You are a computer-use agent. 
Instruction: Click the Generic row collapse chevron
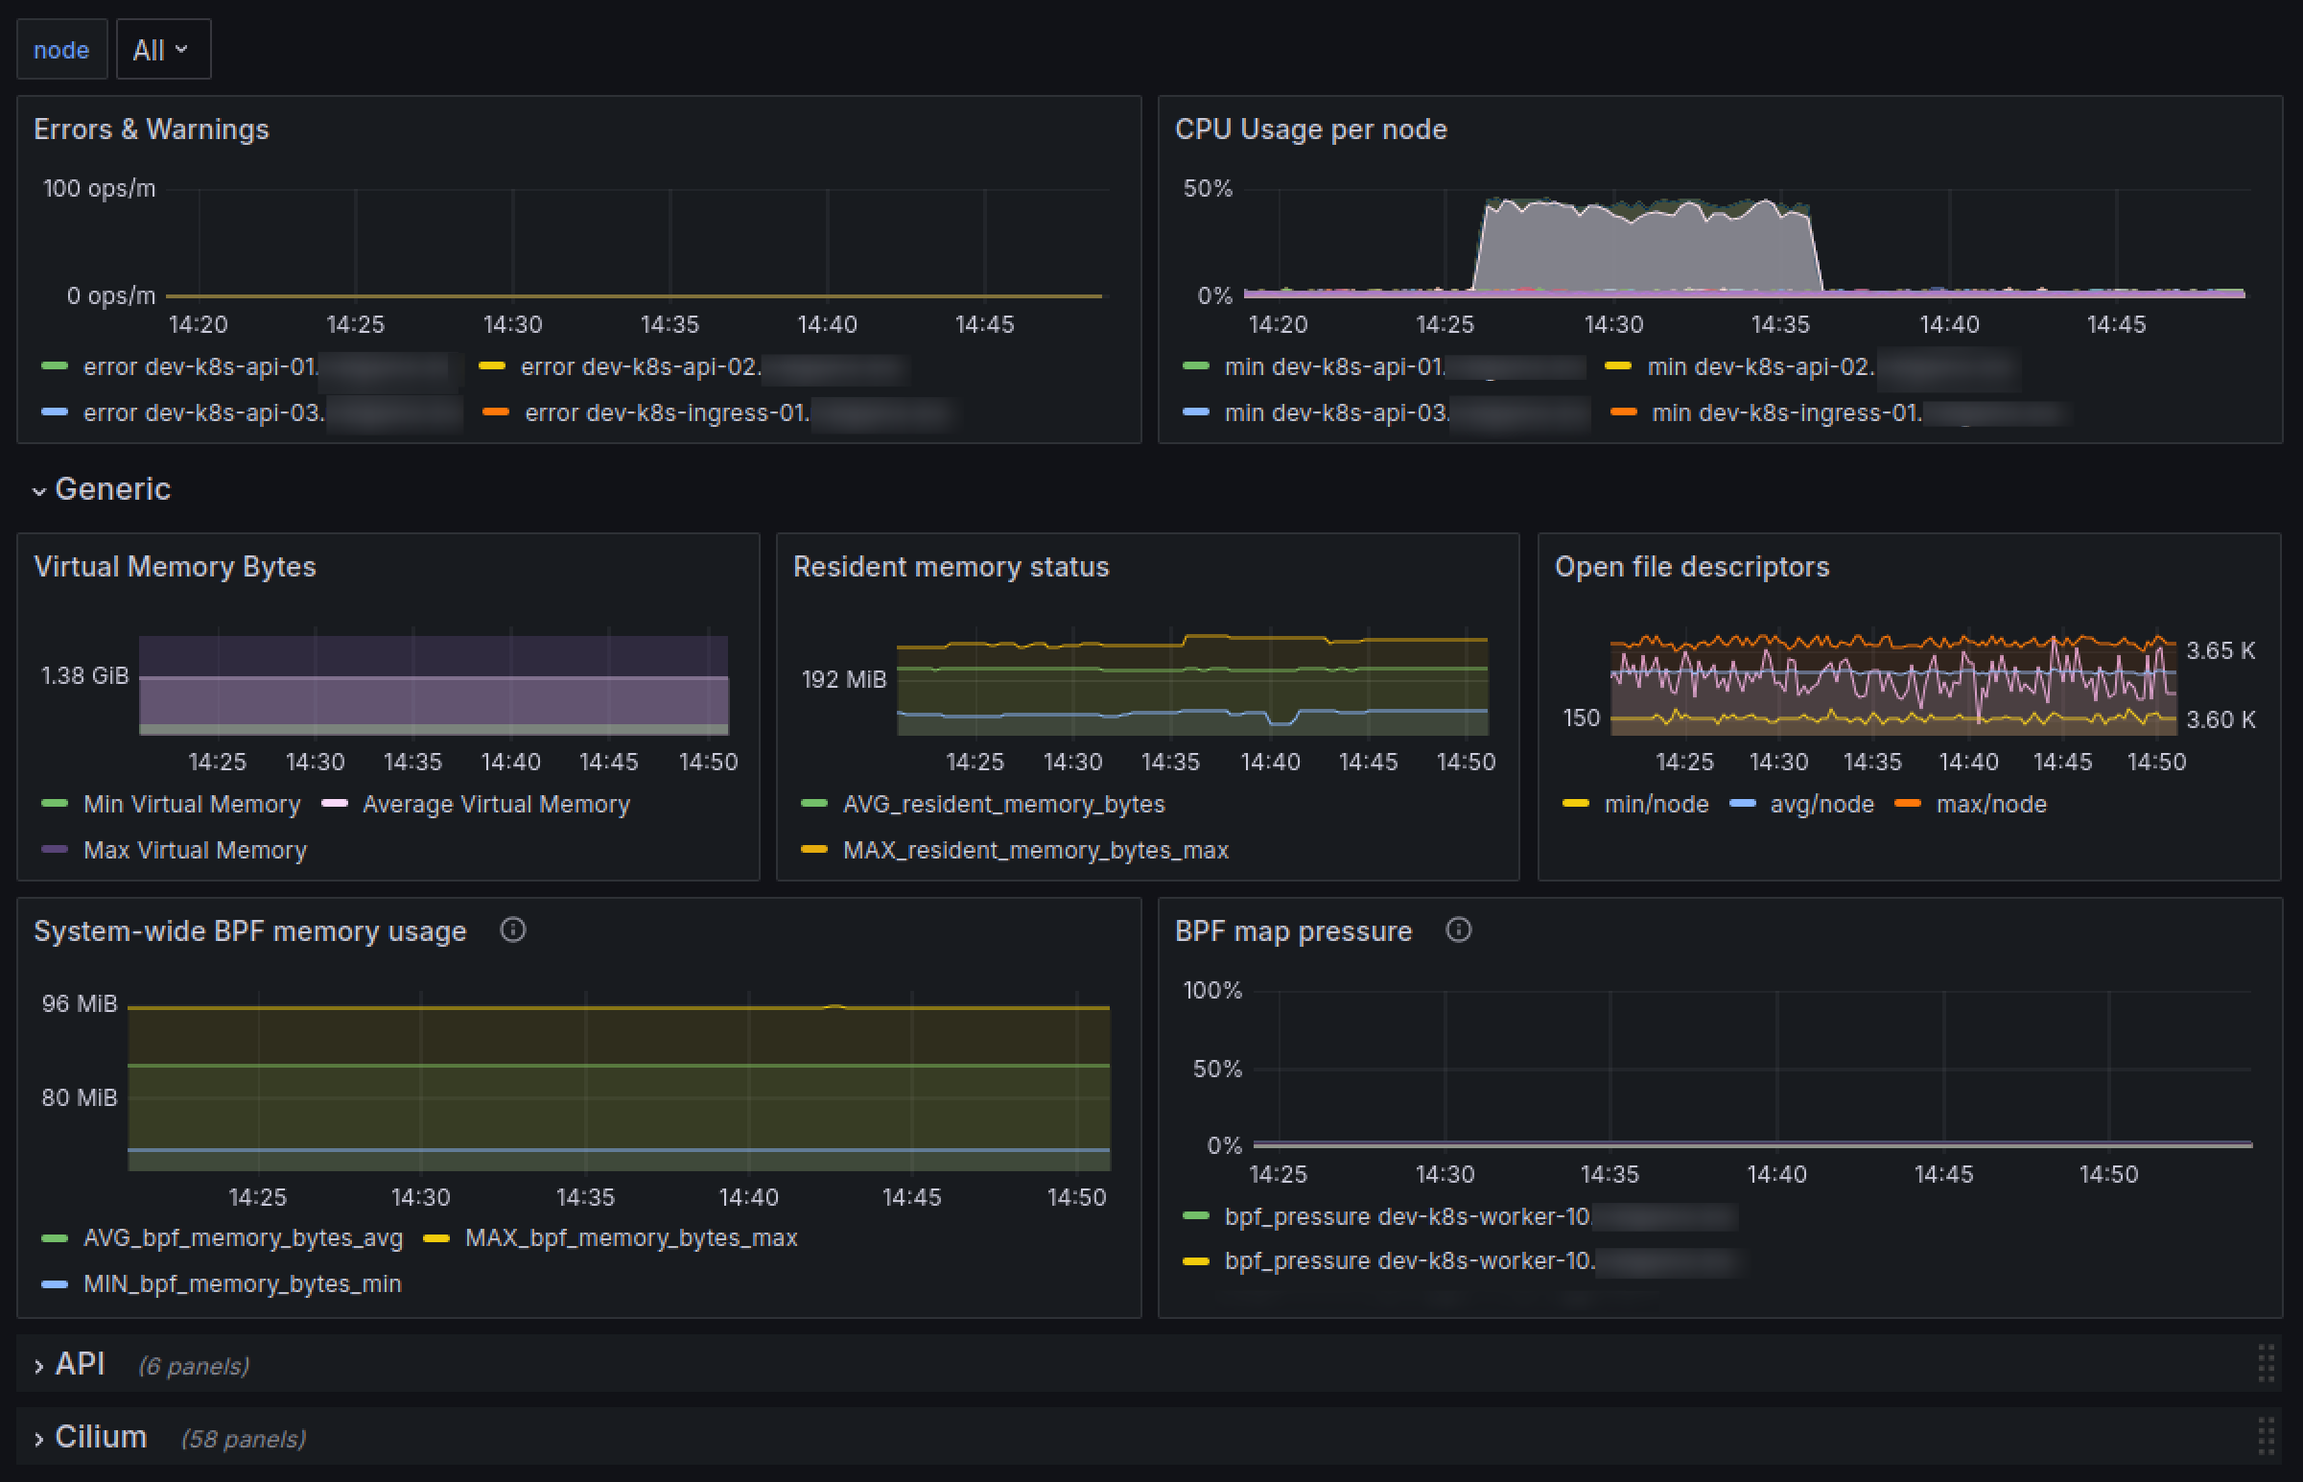pyautogui.click(x=39, y=491)
